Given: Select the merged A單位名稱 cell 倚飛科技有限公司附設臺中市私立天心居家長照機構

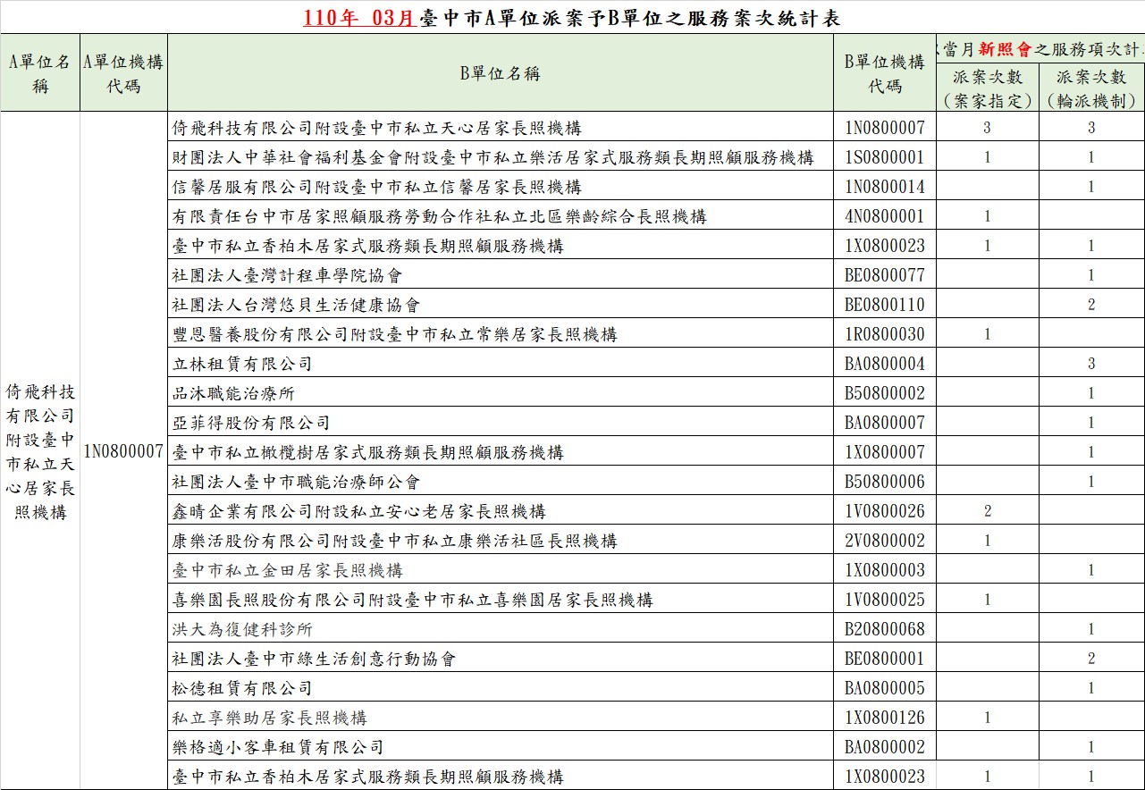Looking at the screenshot, I should point(40,451).
